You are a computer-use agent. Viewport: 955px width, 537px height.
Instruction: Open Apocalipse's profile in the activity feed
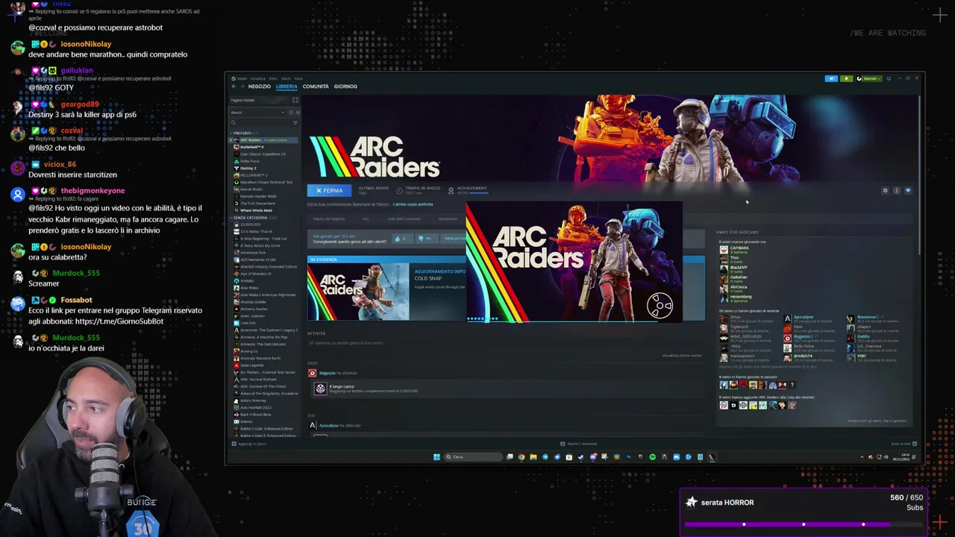pos(328,425)
